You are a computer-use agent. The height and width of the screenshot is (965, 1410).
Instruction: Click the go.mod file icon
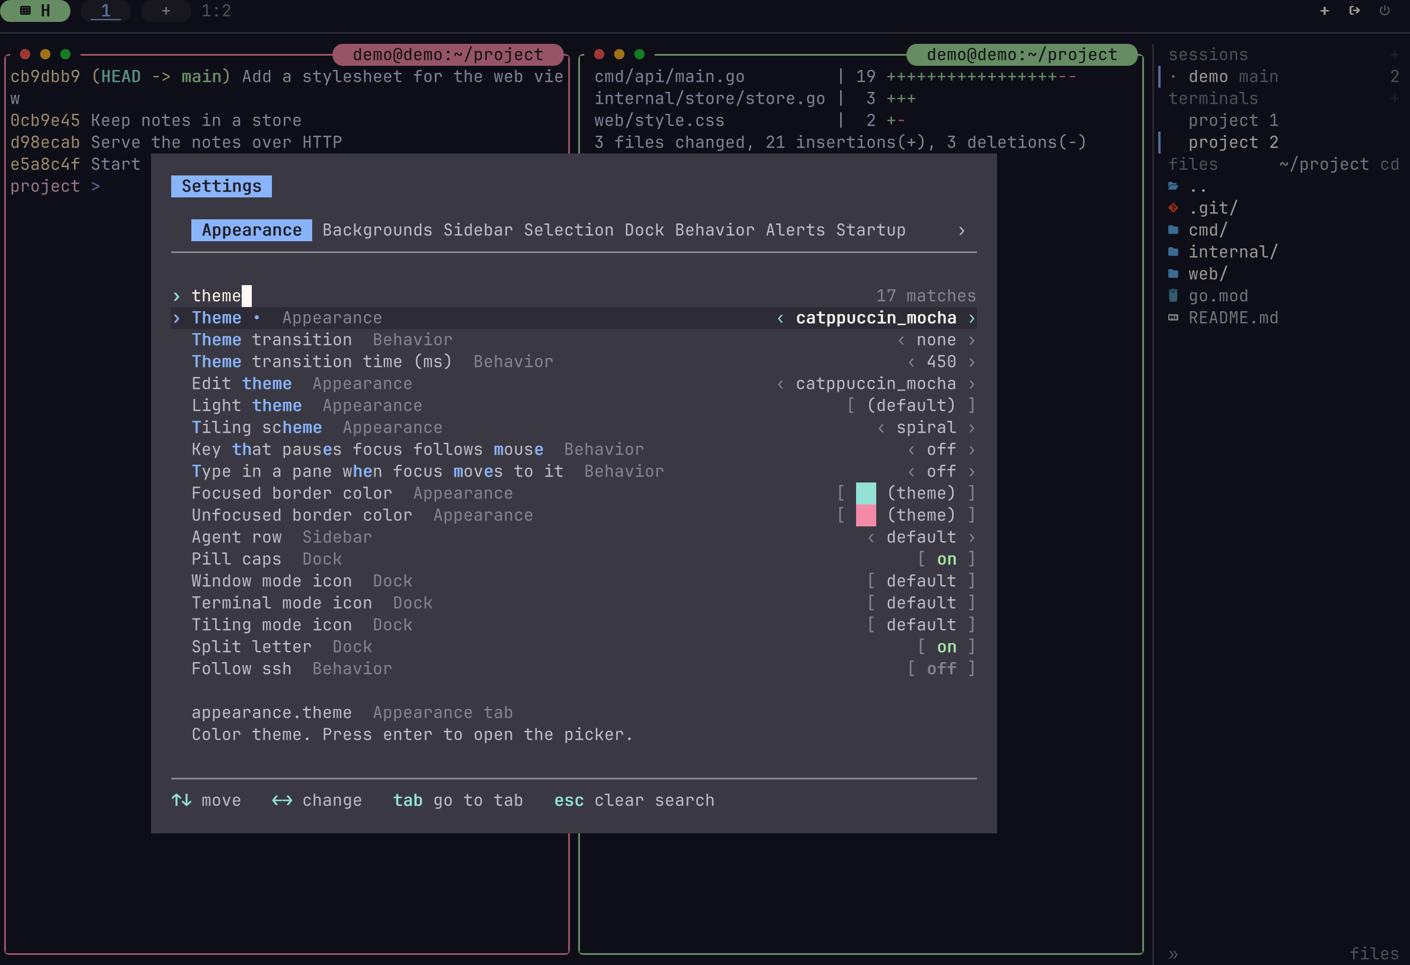coord(1173,296)
